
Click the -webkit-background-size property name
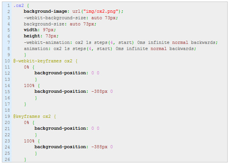coord(55,18)
